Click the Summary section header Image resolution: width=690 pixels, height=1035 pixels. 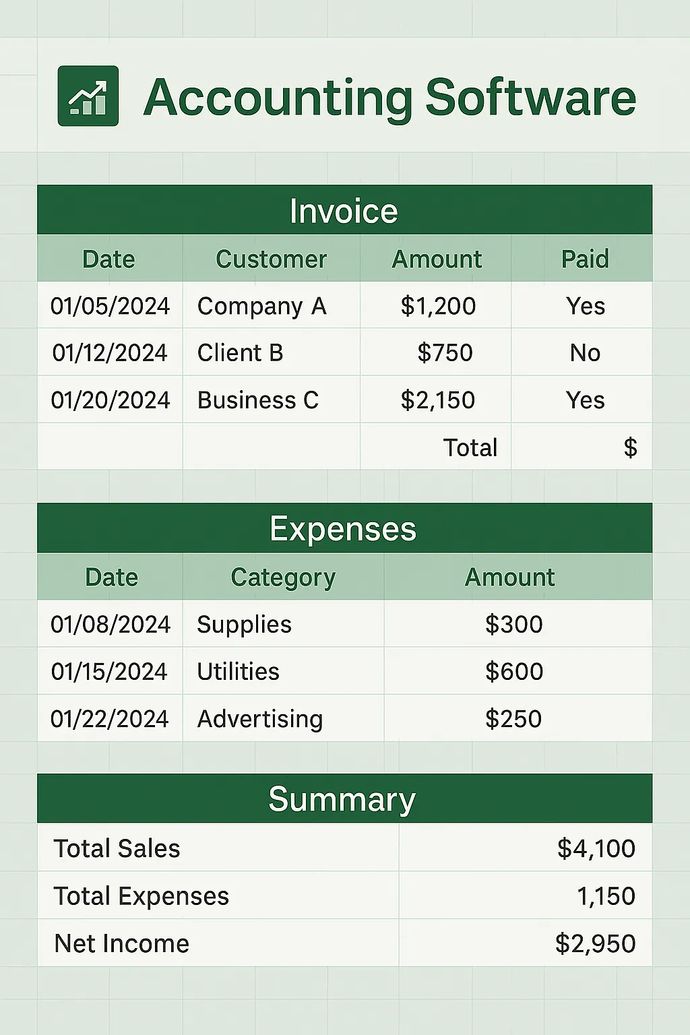[x=344, y=798]
